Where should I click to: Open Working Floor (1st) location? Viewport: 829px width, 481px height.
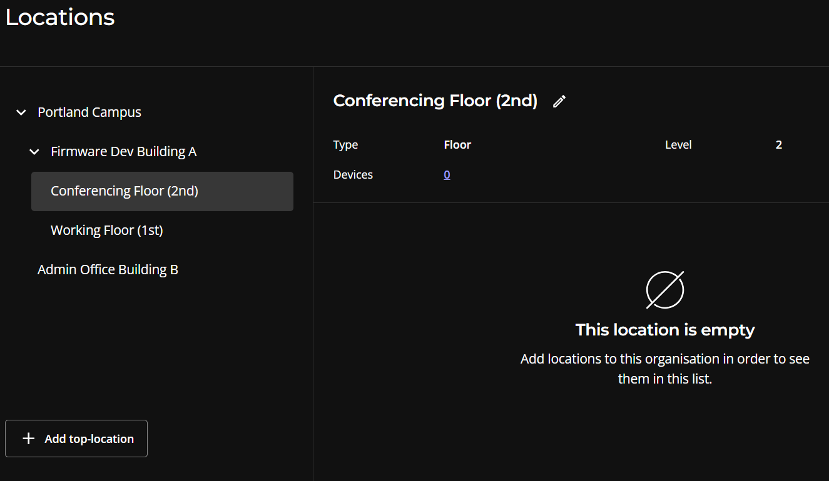coord(107,231)
